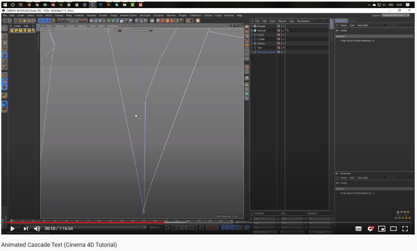This screenshot has width=417, height=251.
Task: Select the M preset button
Action: pos(20,30)
